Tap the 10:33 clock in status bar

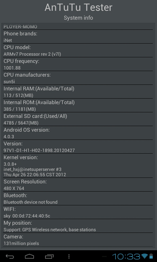point(126,256)
